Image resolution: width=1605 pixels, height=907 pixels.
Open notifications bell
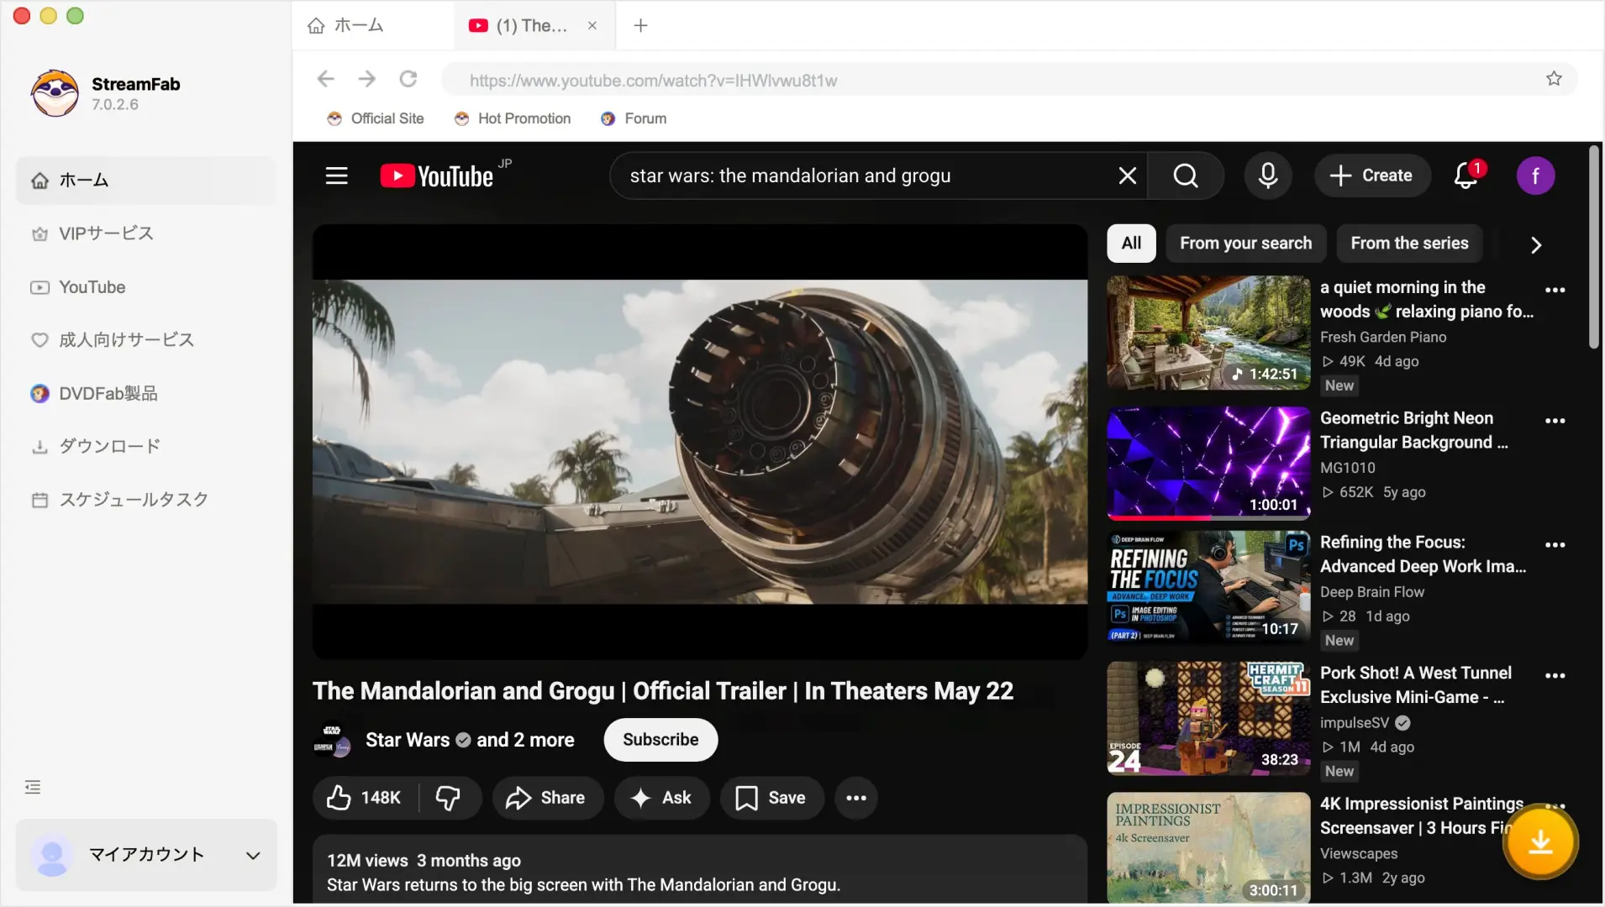click(x=1467, y=176)
